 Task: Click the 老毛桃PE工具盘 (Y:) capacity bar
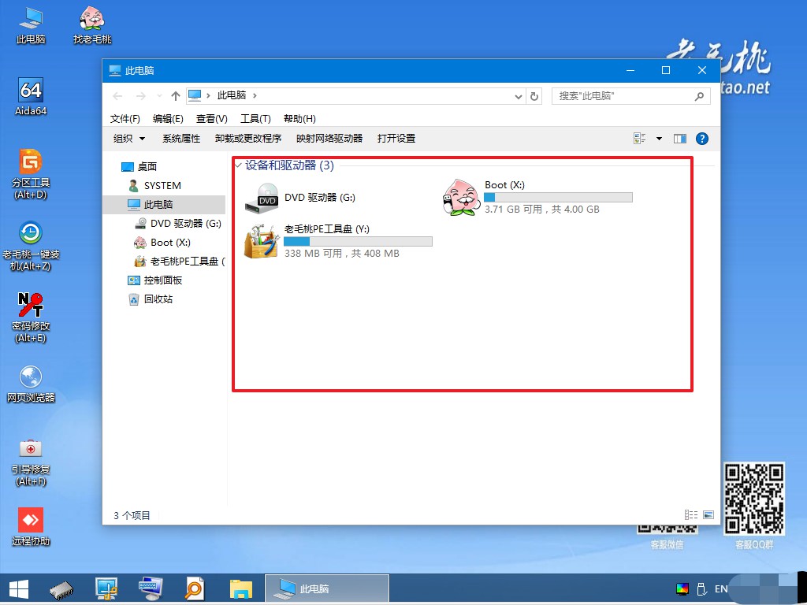[359, 241]
